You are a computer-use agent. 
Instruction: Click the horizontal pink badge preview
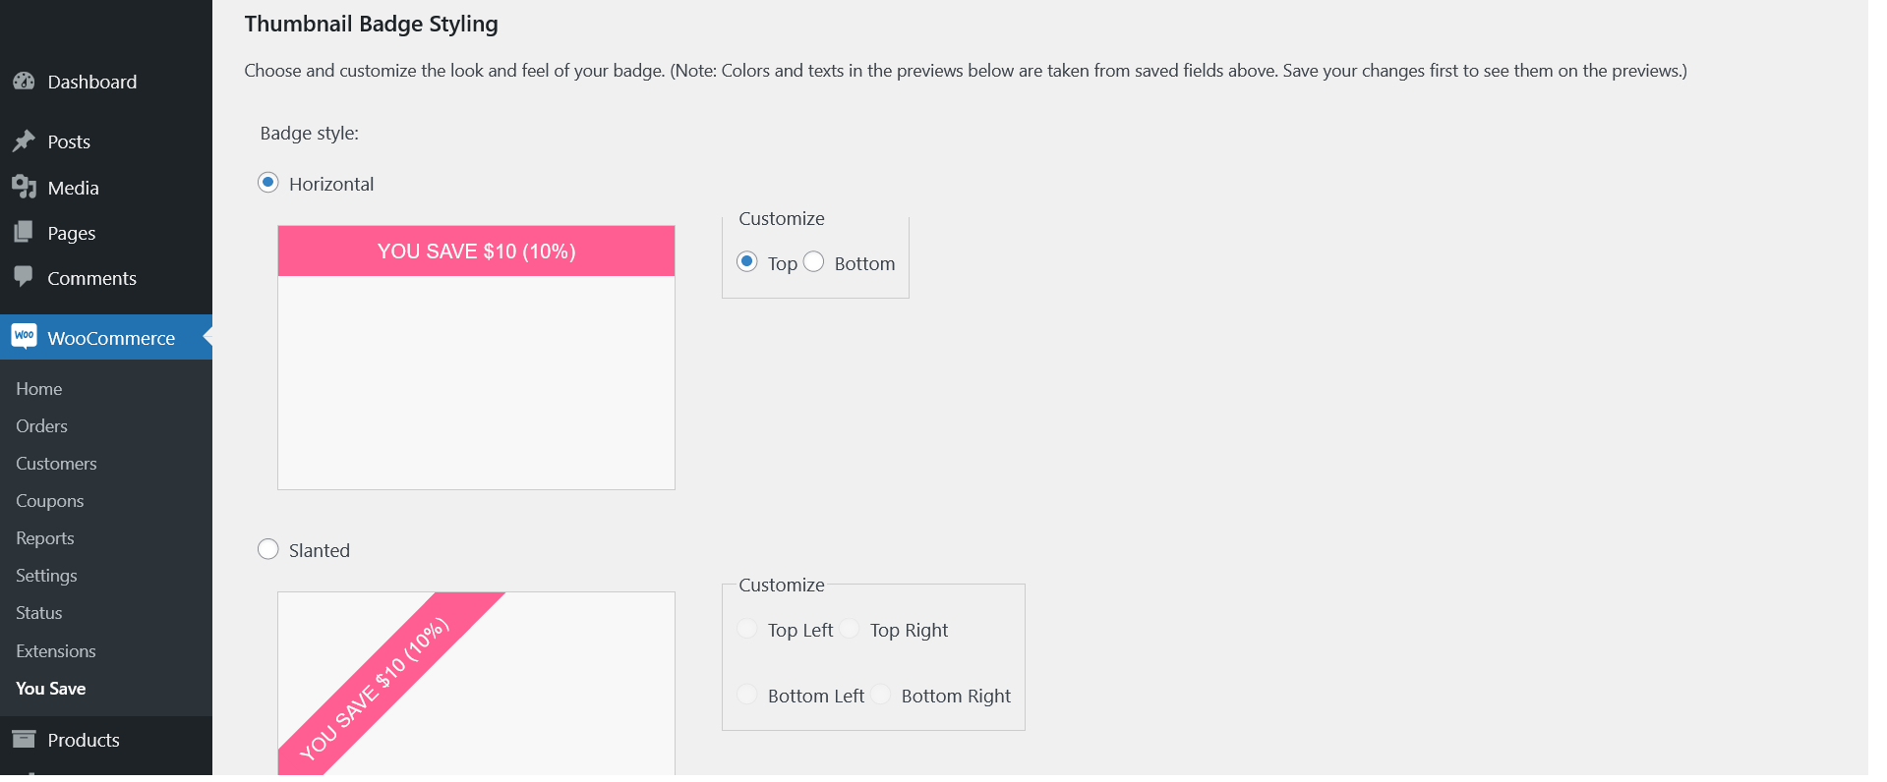476,251
